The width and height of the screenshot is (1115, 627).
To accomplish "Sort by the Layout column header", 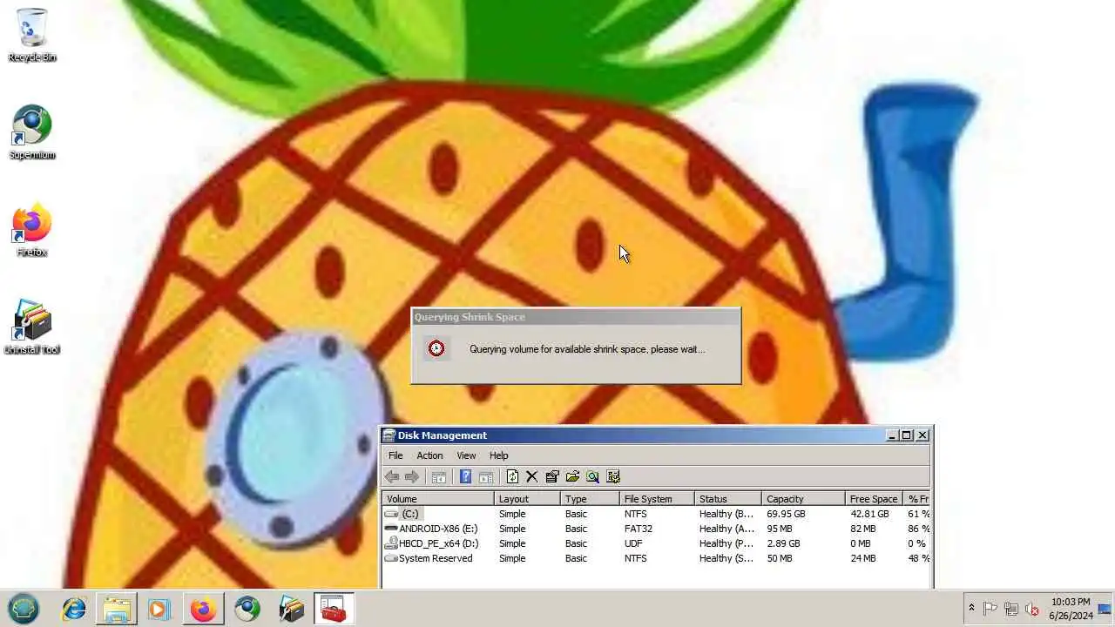I will point(527,499).
